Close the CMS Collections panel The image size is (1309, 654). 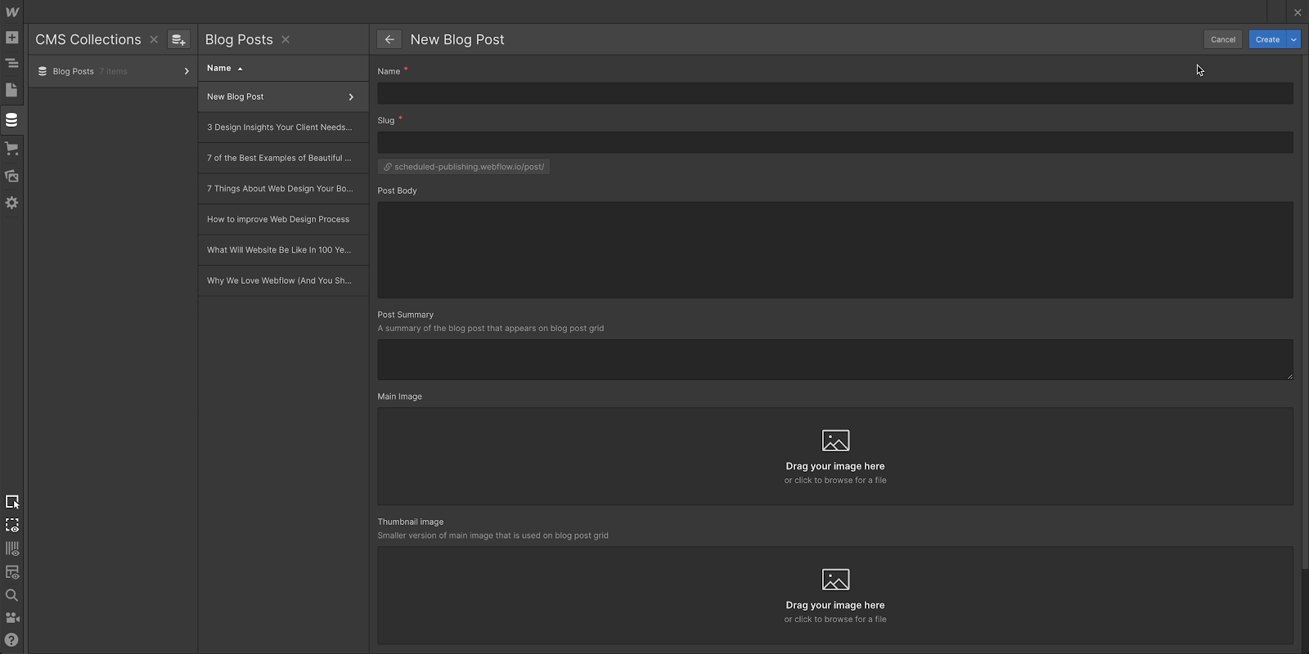point(154,39)
